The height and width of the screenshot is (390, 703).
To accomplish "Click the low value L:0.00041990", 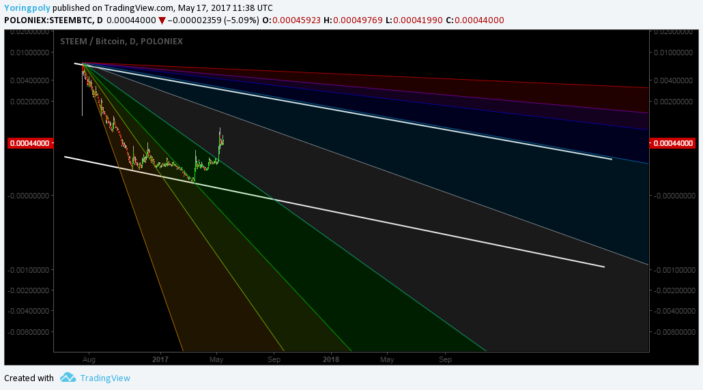I will (x=414, y=20).
